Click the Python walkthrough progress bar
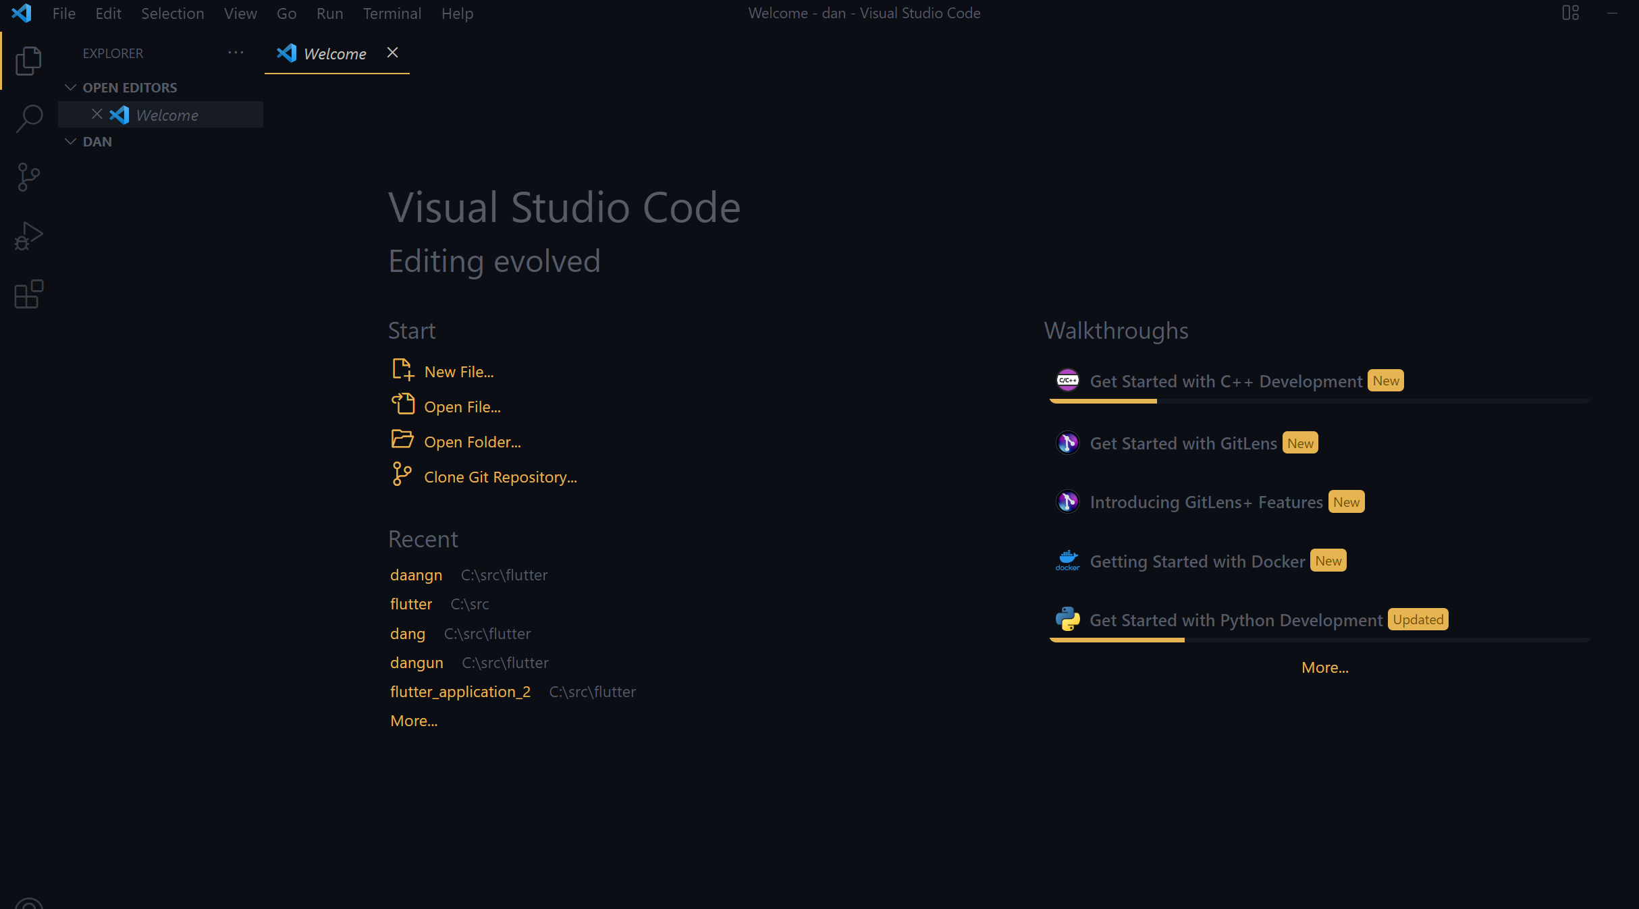The image size is (1639, 909). point(1320,640)
